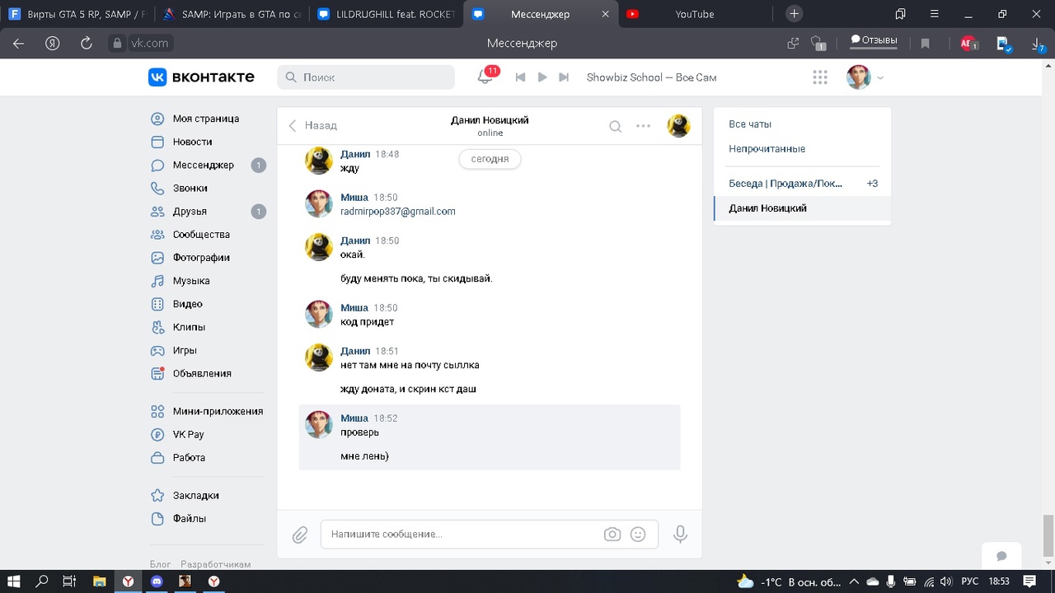Switch to the YouTube browser tab
The width and height of the screenshot is (1055, 593).
[694, 14]
